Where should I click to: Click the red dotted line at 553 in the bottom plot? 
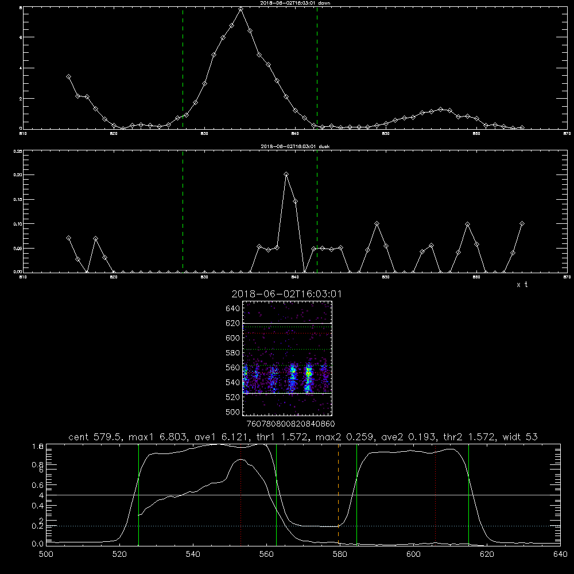click(x=241, y=494)
